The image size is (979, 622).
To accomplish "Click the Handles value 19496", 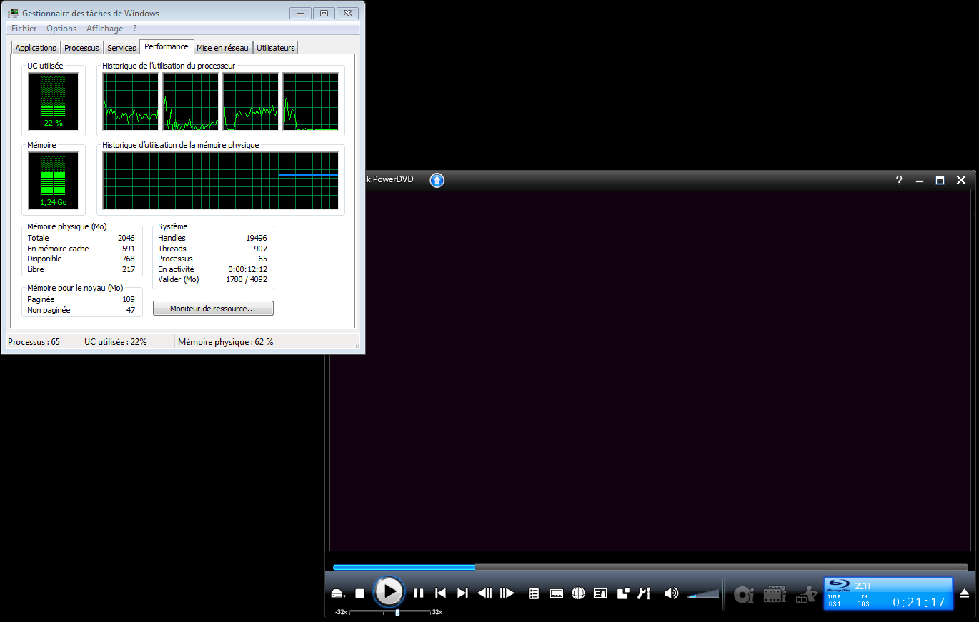I will 256,238.
